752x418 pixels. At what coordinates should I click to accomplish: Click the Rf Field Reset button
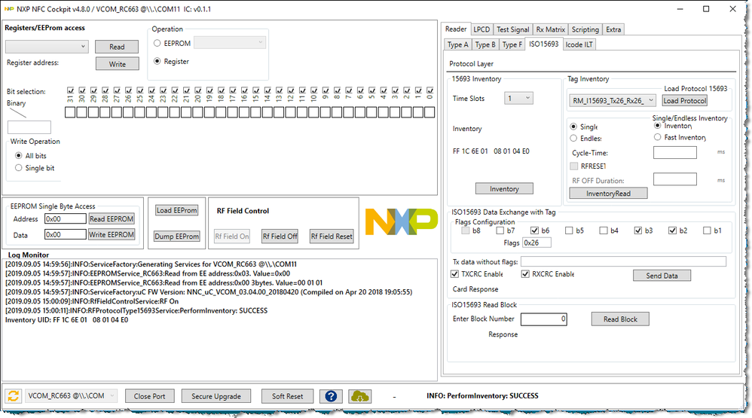332,236
